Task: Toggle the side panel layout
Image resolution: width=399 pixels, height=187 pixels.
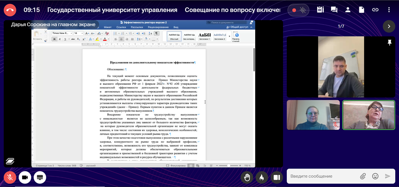Action: pyautogui.click(x=277, y=177)
